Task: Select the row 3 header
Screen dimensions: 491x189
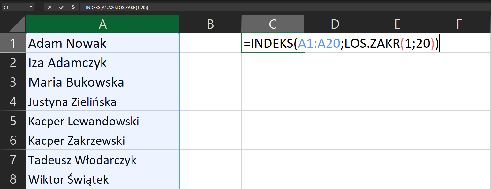Action: tap(13, 82)
